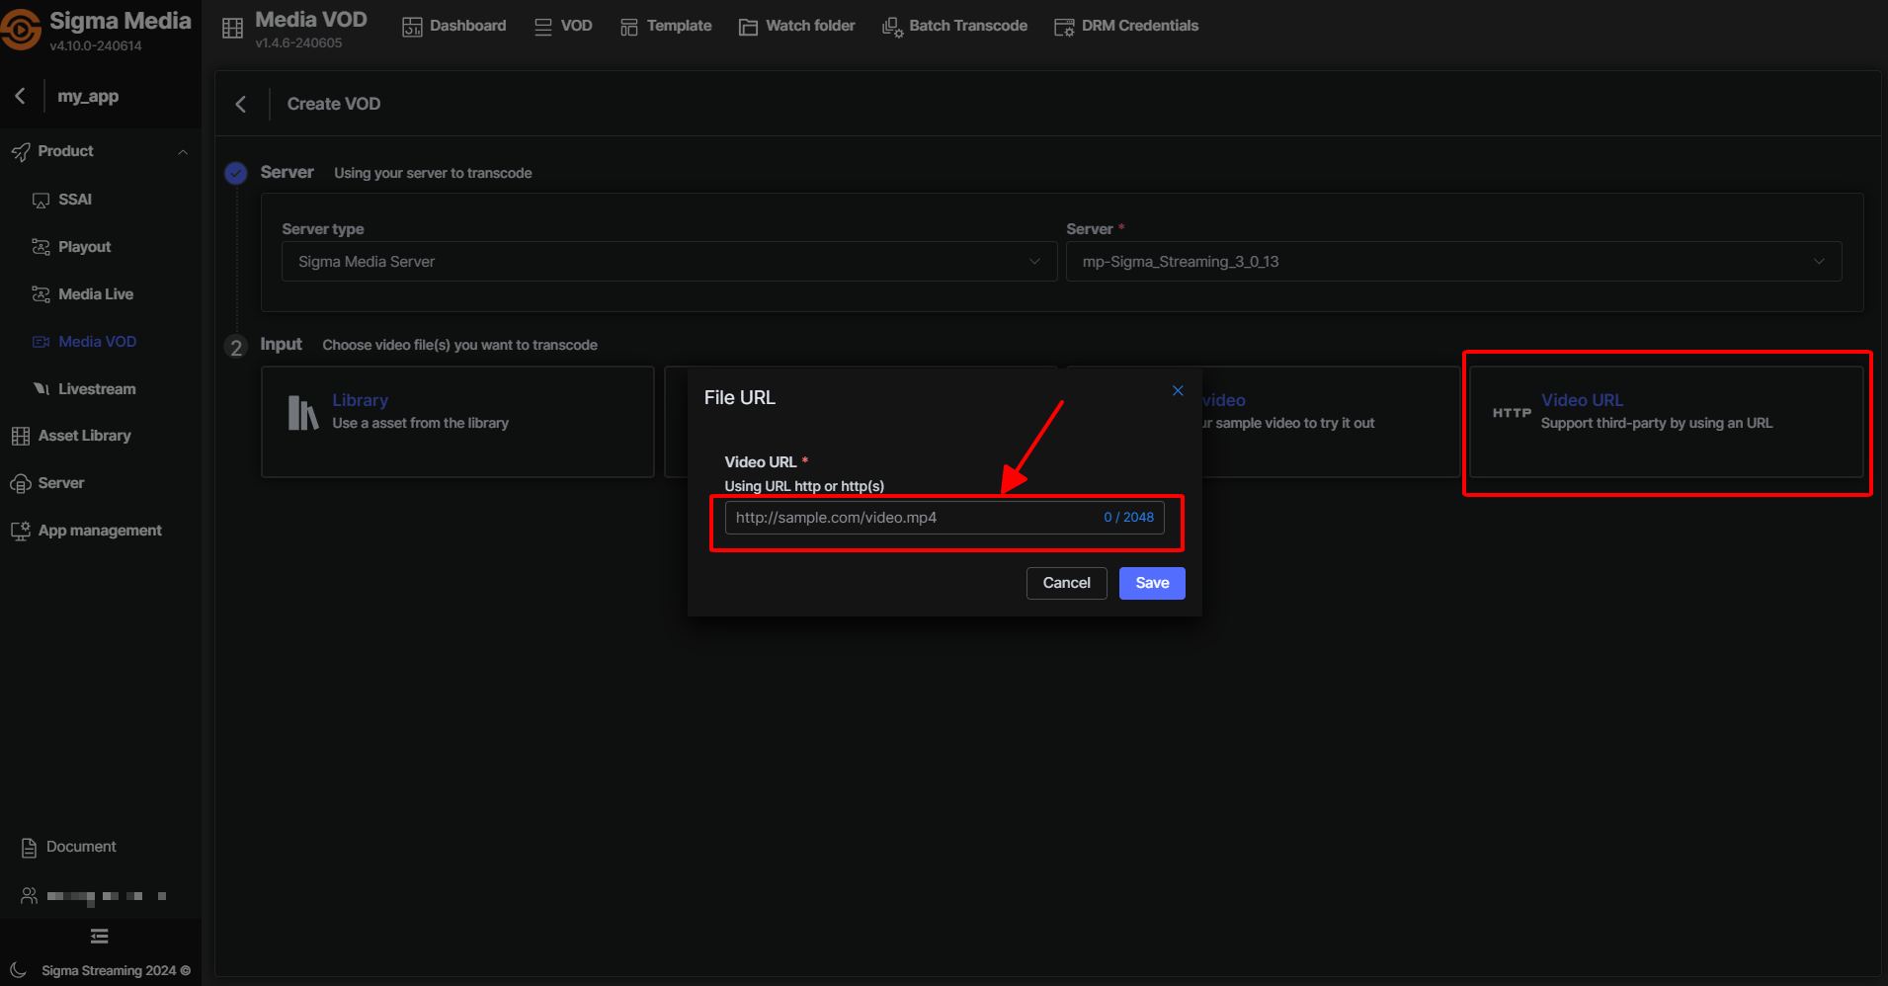Image resolution: width=1888 pixels, height=986 pixels.
Task: Switch to Batch Transcode tab
Action: 954,26
